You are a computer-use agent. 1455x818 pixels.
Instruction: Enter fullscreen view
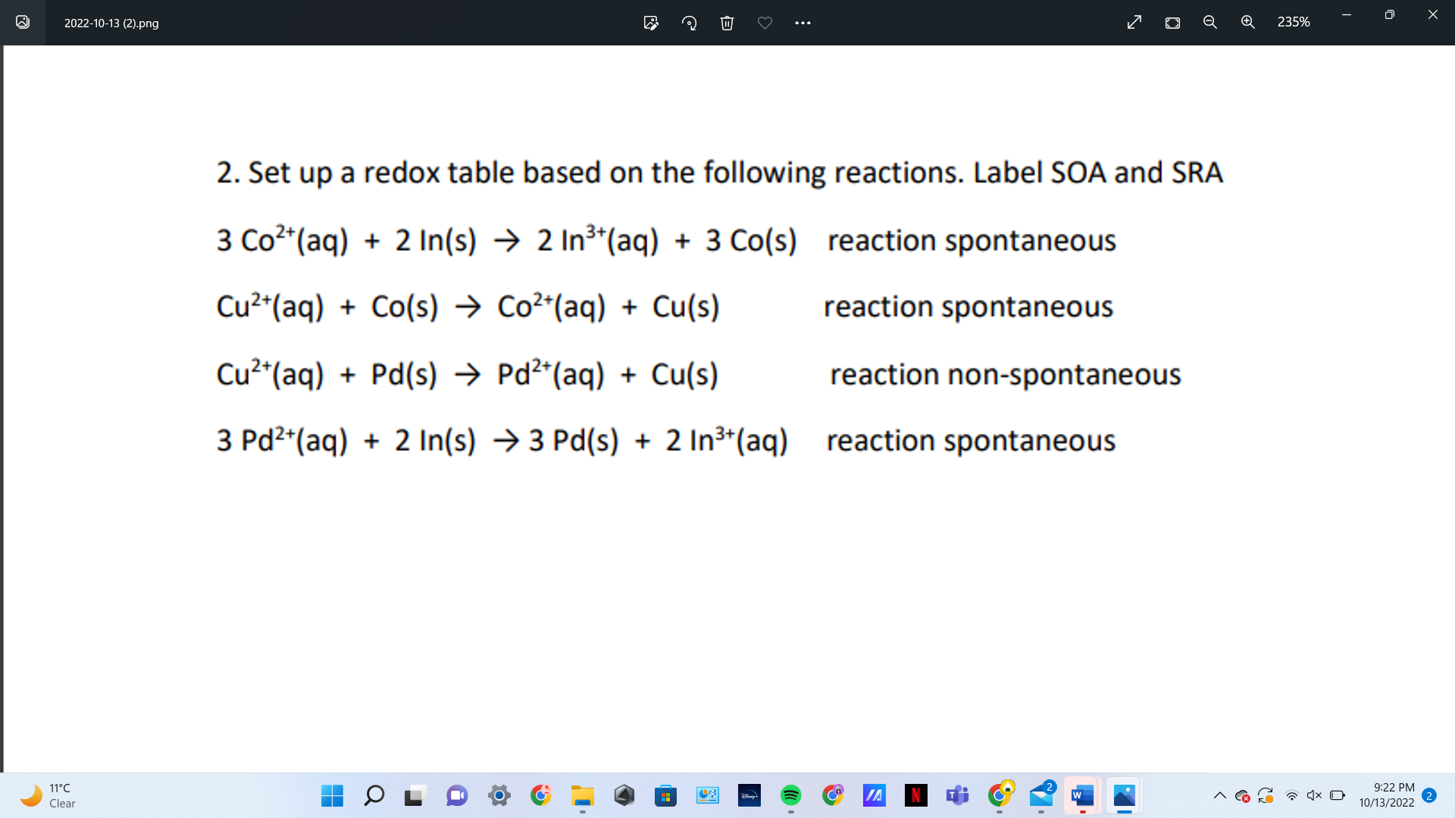click(1134, 23)
